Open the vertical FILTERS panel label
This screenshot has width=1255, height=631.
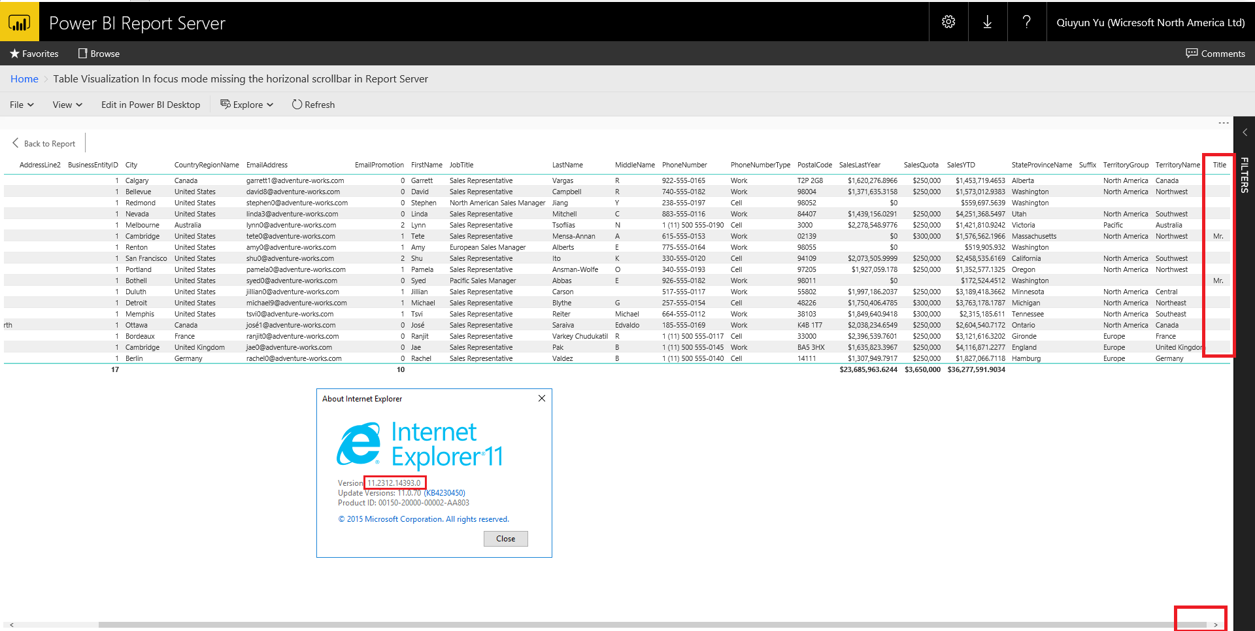point(1245,175)
